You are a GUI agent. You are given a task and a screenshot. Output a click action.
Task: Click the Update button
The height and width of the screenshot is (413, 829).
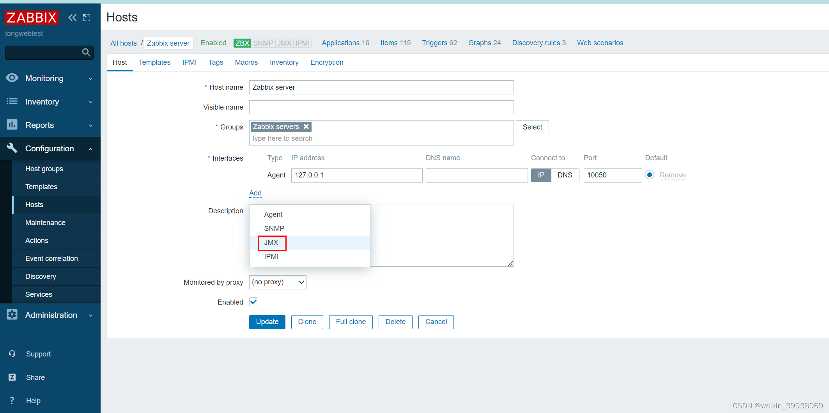[x=267, y=322]
